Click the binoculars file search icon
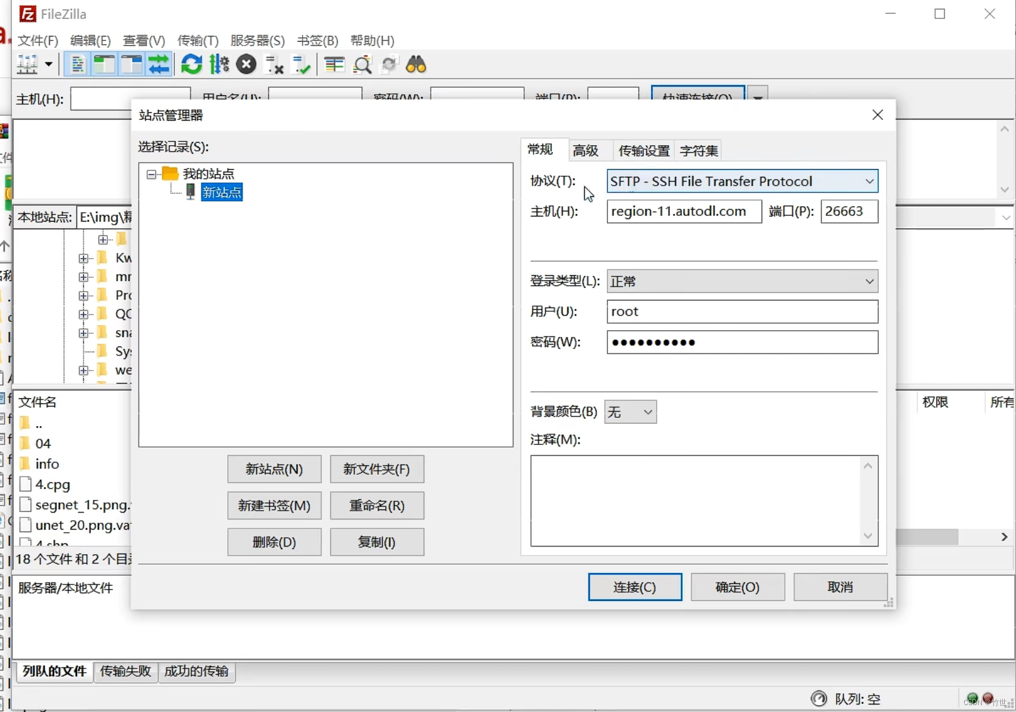 [416, 64]
